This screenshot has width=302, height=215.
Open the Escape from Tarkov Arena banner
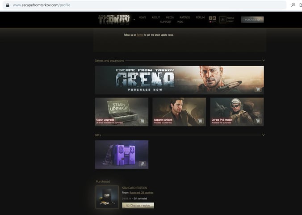point(179,80)
